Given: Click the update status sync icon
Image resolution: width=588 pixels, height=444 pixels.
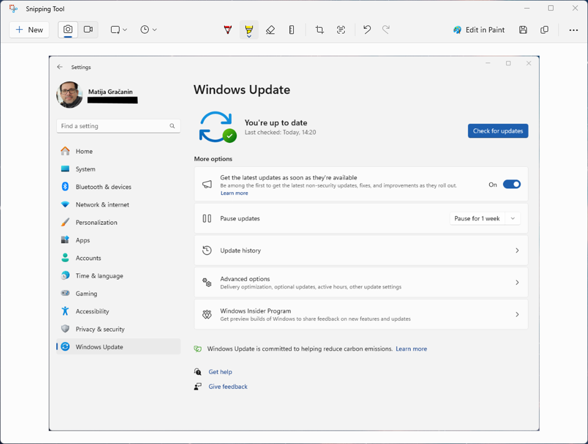Looking at the screenshot, I should (218, 127).
